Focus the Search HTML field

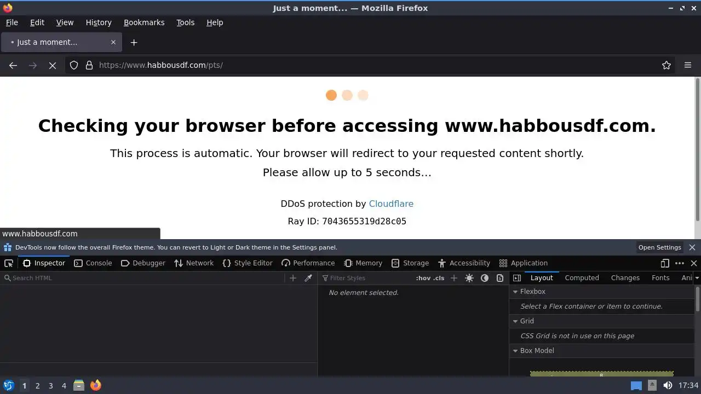[x=142, y=278]
